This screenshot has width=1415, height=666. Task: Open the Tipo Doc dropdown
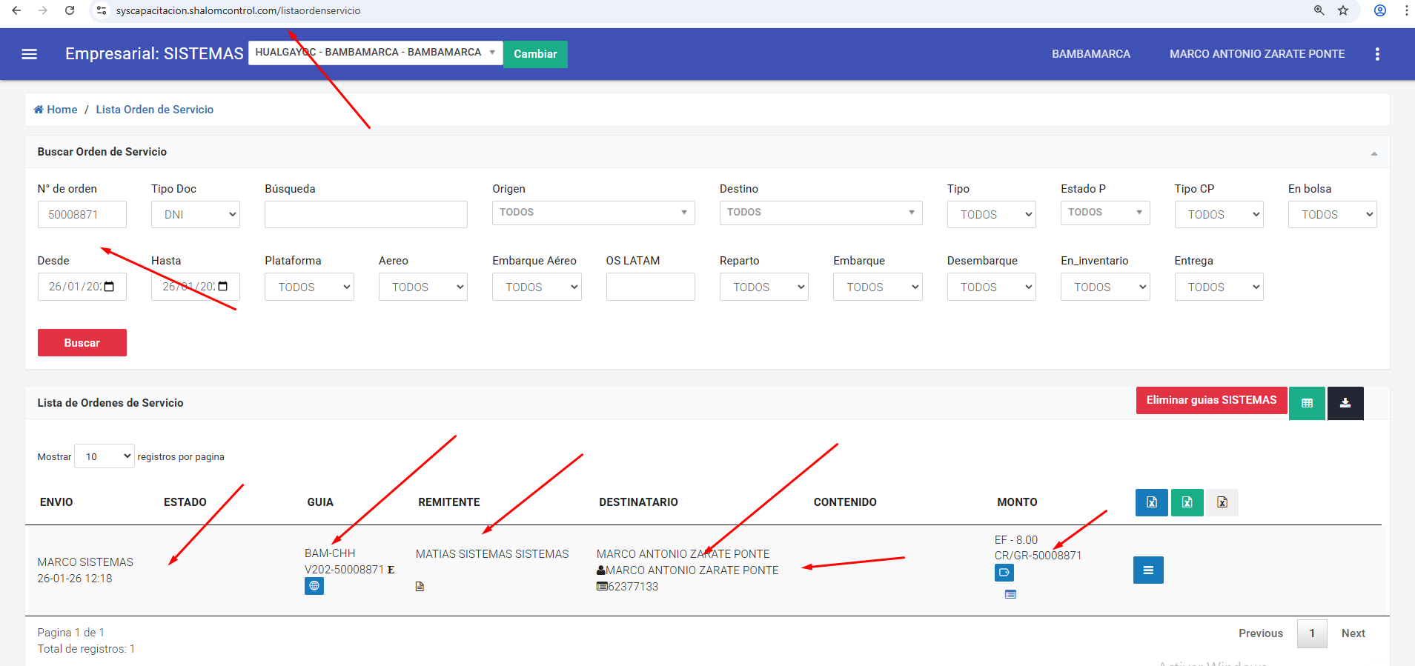[x=196, y=215]
